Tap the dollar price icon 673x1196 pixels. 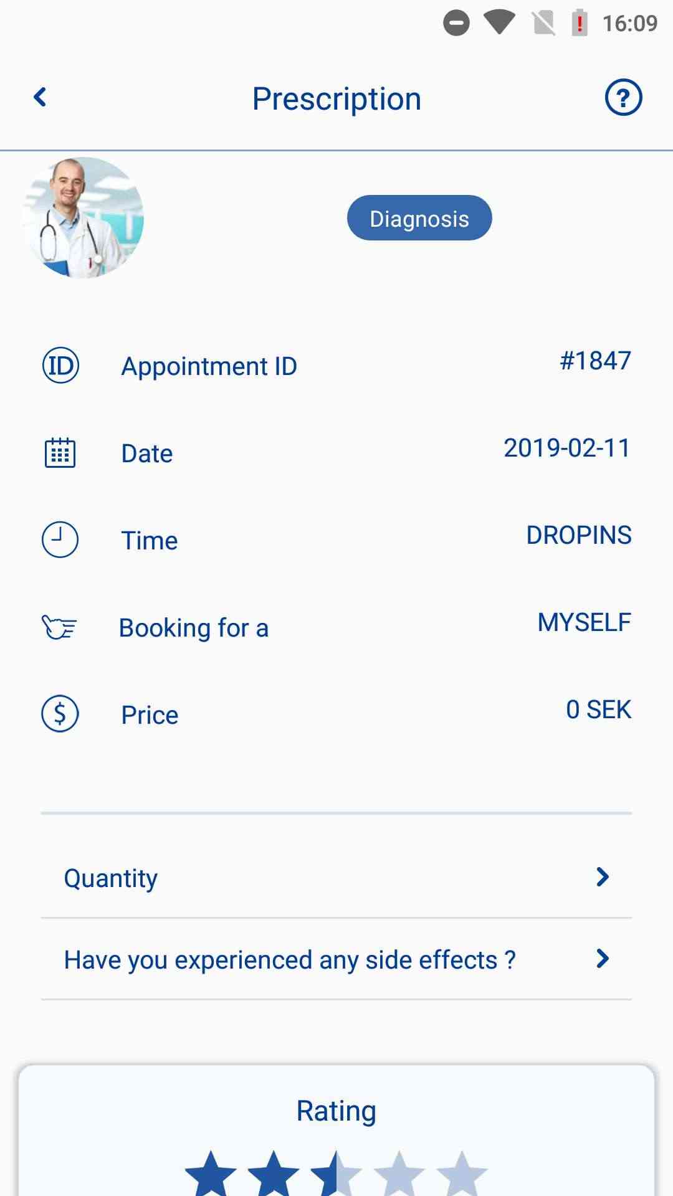(x=60, y=714)
